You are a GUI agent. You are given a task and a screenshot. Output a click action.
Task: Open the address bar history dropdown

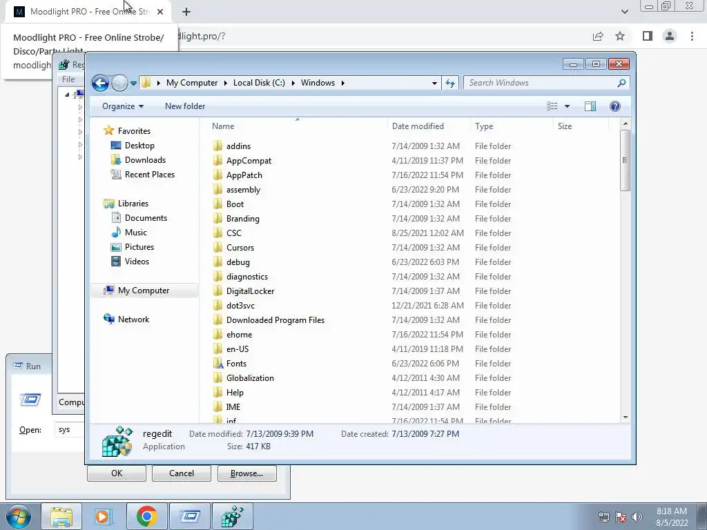point(434,83)
